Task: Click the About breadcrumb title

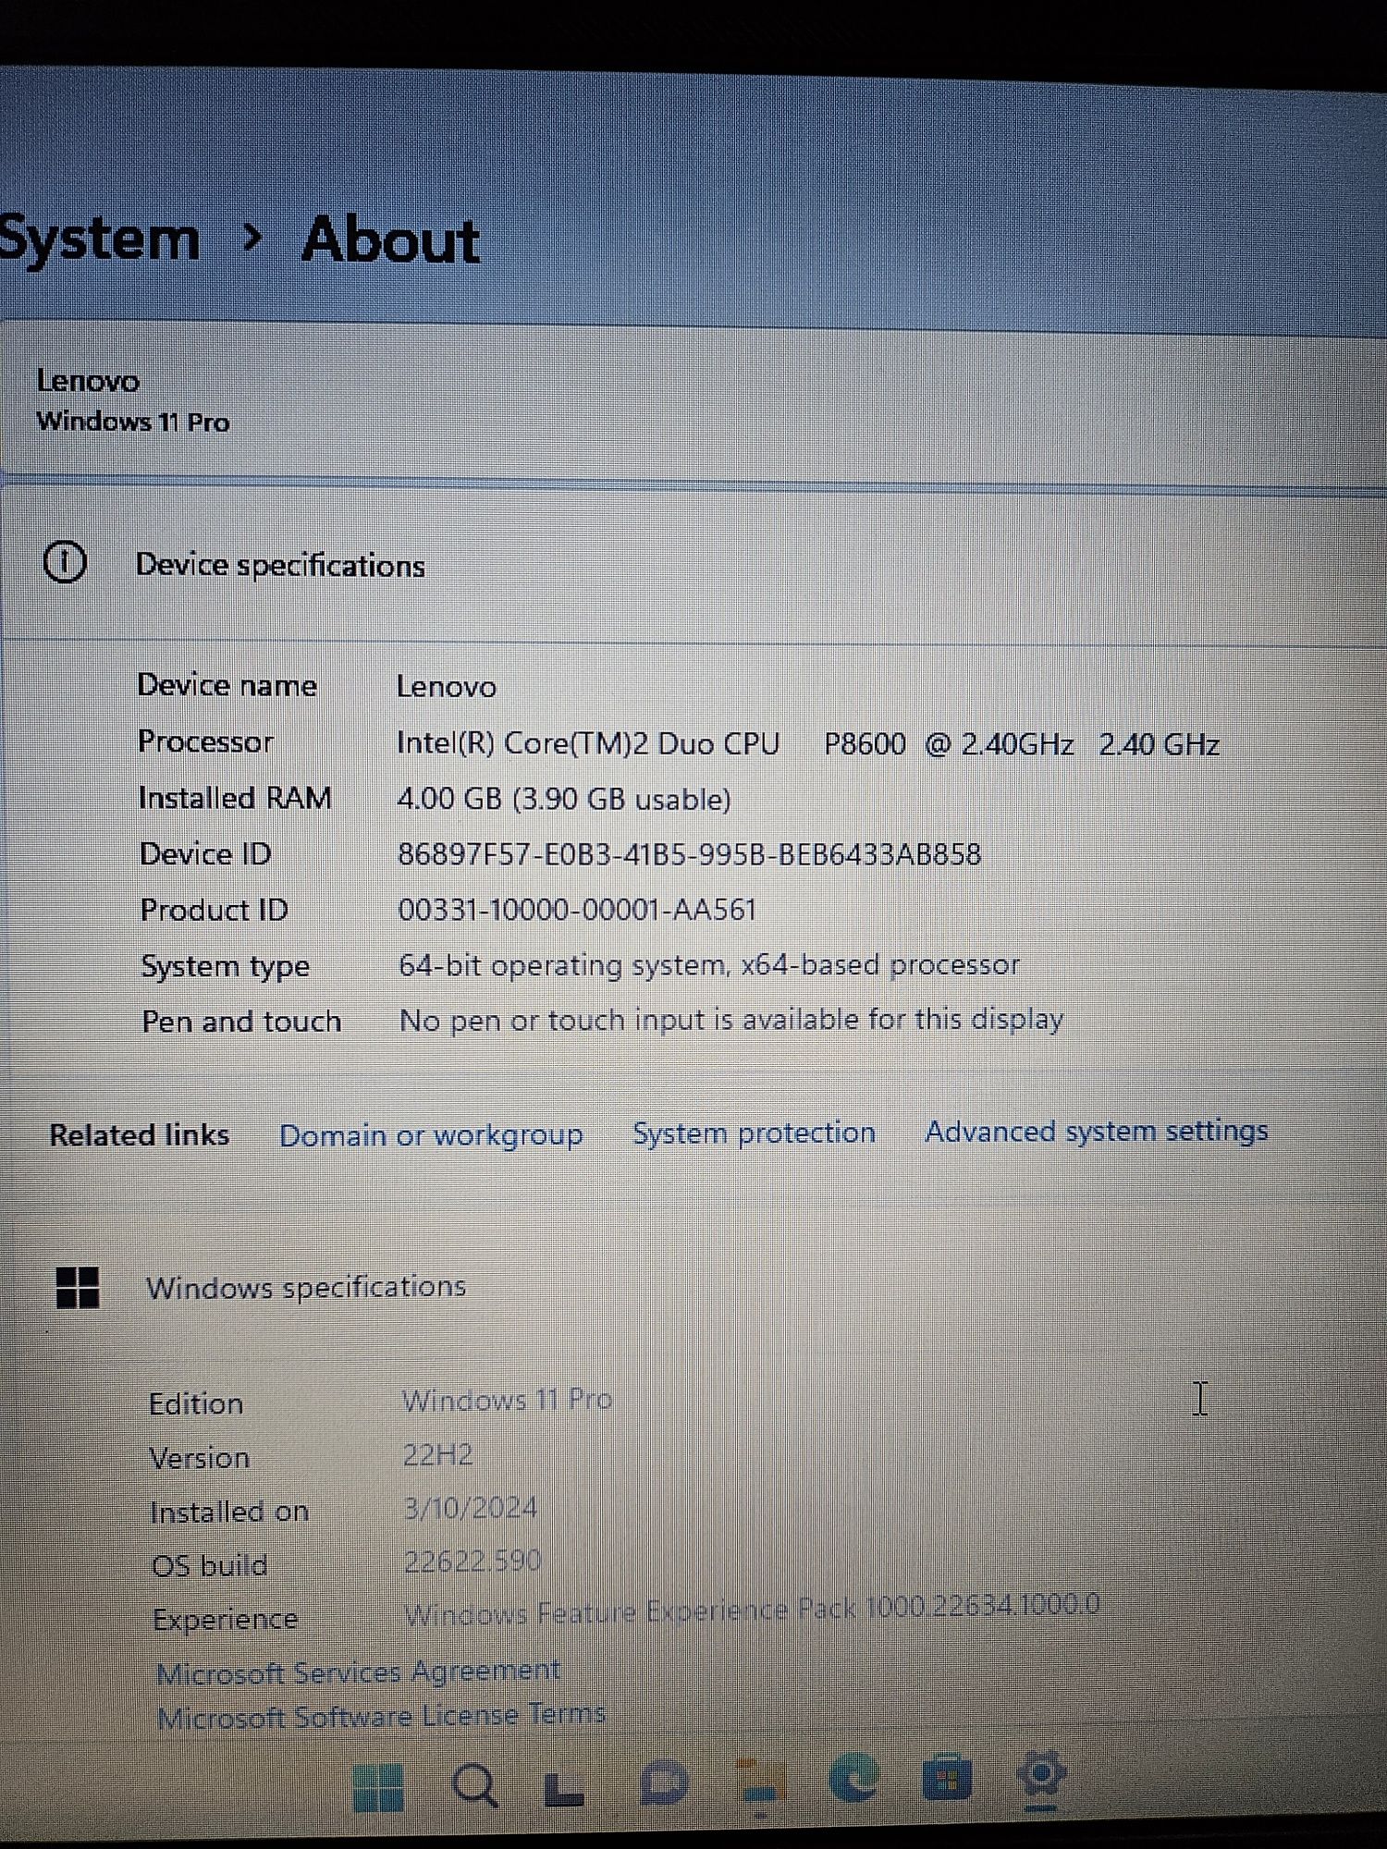Action: 390,240
